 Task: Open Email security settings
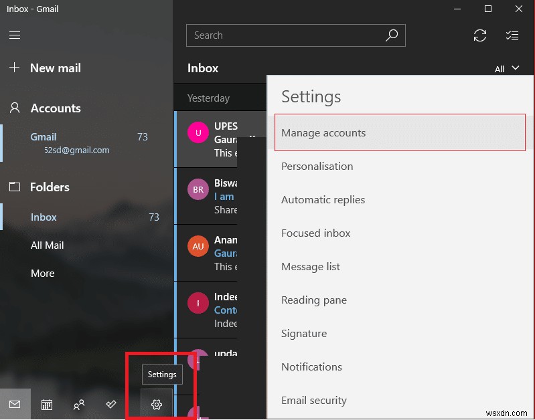(400, 400)
